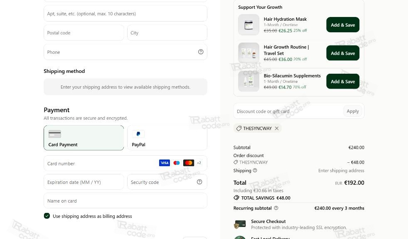Click the Recurring subtotal info icon
The width and height of the screenshot is (408, 239).
(276, 208)
